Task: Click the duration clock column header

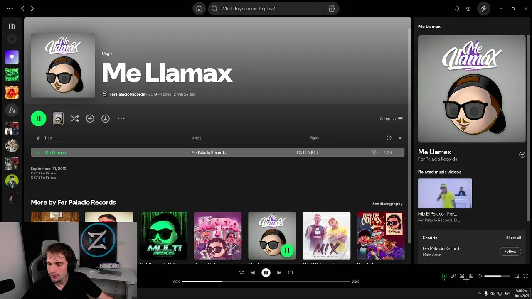Action: tap(389, 138)
